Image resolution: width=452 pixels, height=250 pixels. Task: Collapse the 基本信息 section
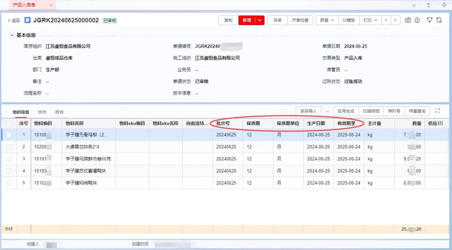click(x=11, y=35)
